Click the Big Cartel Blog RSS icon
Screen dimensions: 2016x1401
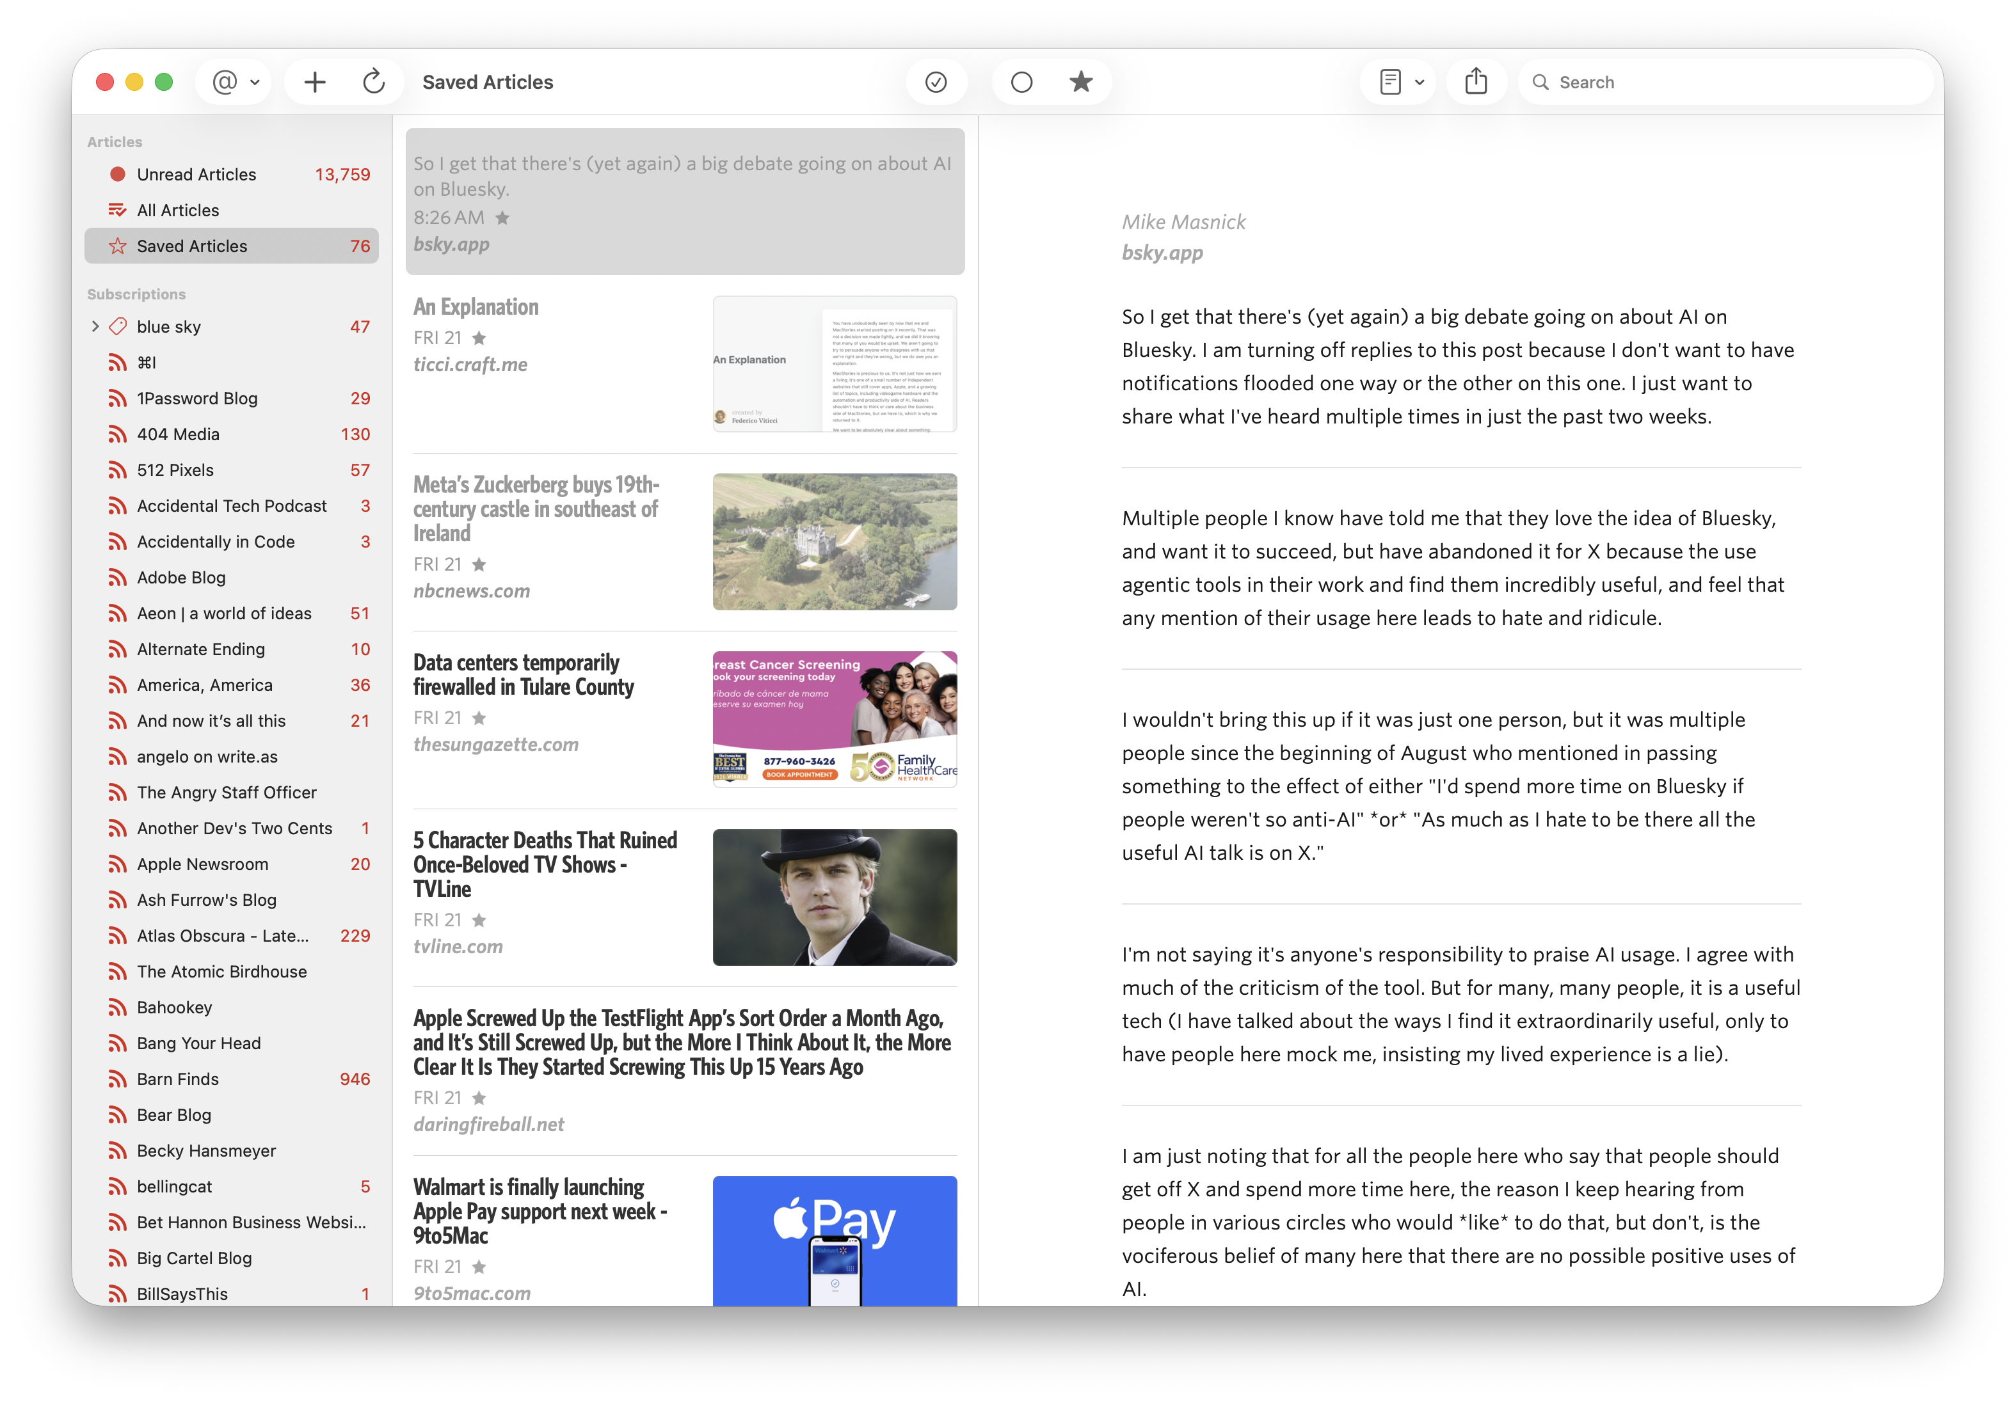click(x=118, y=1259)
